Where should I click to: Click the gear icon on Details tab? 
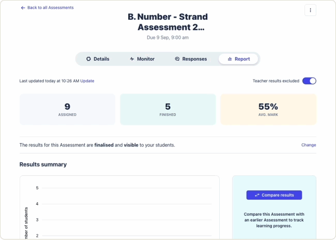click(x=88, y=59)
